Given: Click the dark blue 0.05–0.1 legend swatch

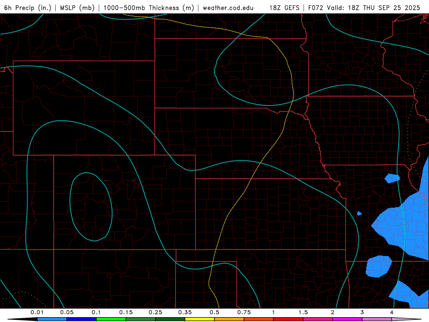Looking at the screenshot, I should (82, 319).
